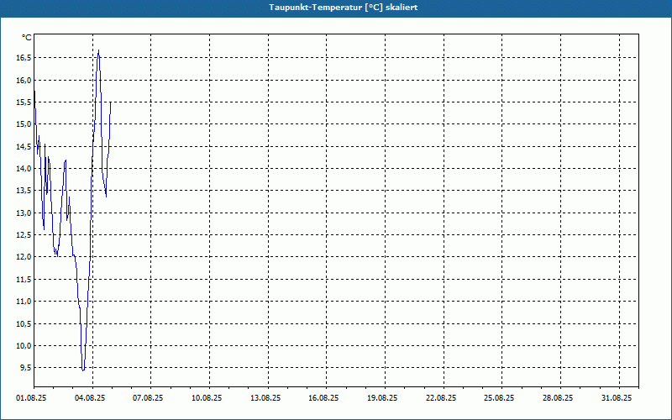Click the 11,0 y-axis value

point(24,302)
